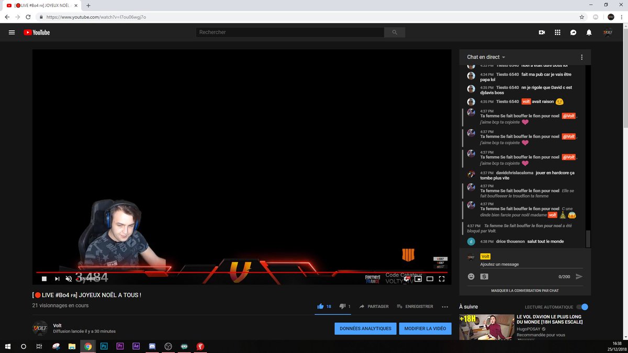Click MASQUER LA CONVERSATION PAR CHAT
628x353 pixels.
pyautogui.click(x=525, y=290)
